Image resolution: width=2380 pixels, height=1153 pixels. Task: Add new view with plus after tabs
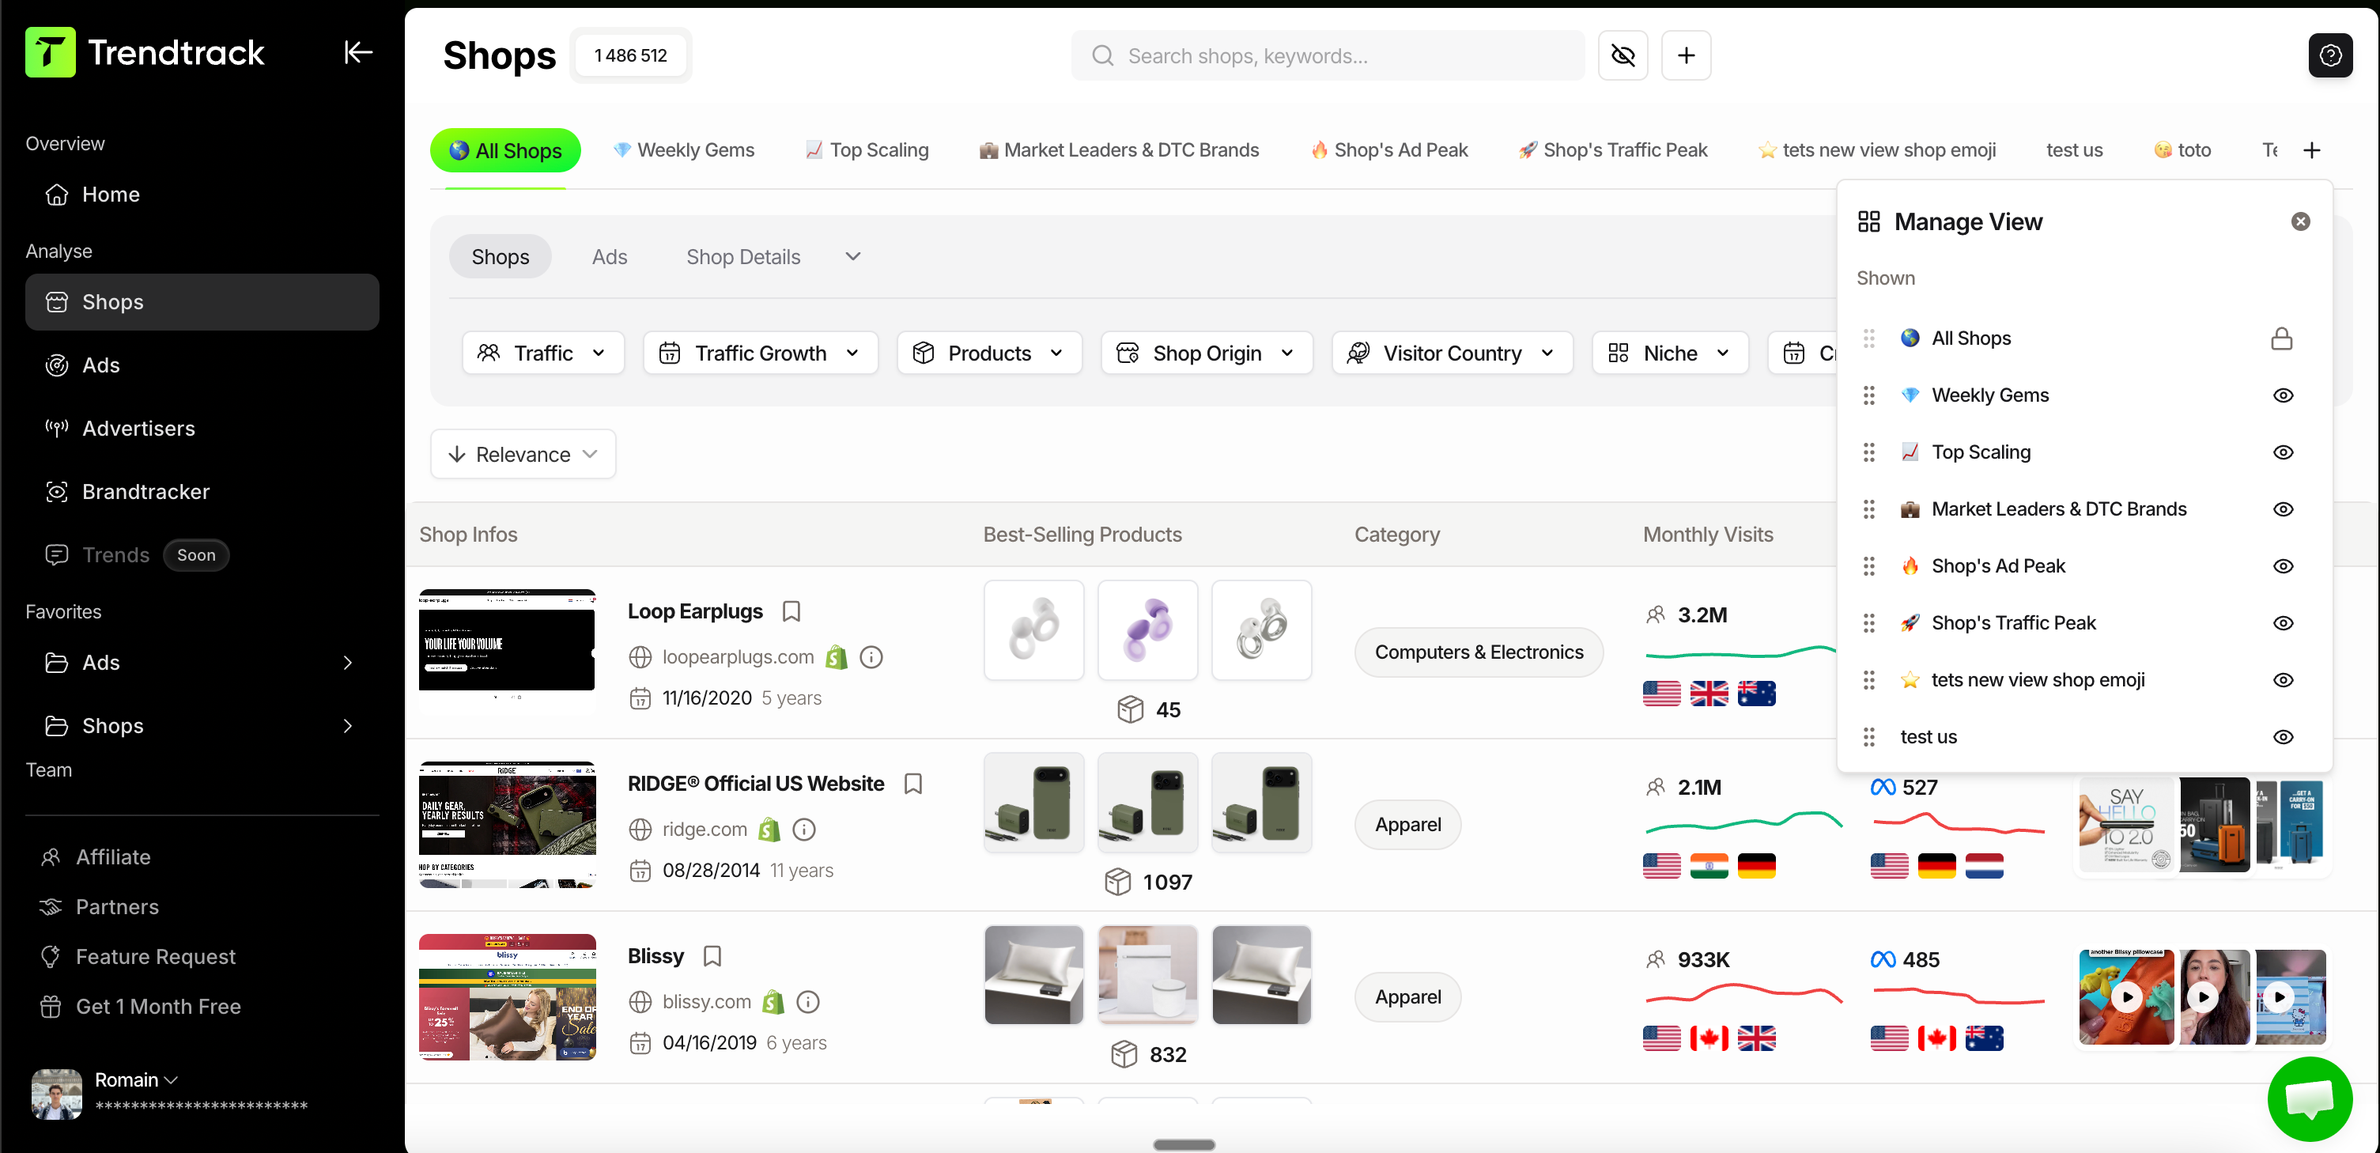click(x=2310, y=149)
